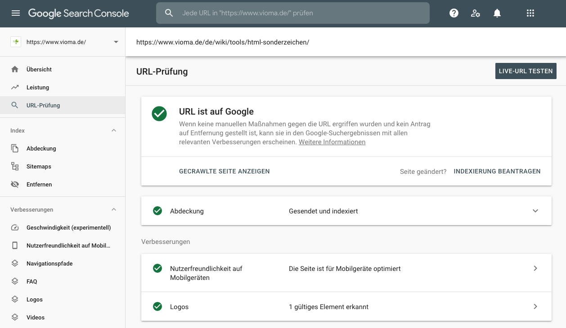This screenshot has width=566, height=328.
Task: Open the notifications bell
Action: coord(497,13)
